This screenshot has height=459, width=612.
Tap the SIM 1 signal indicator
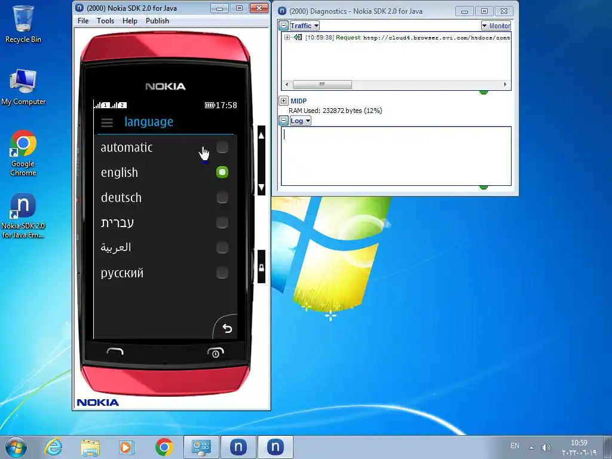[102, 105]
